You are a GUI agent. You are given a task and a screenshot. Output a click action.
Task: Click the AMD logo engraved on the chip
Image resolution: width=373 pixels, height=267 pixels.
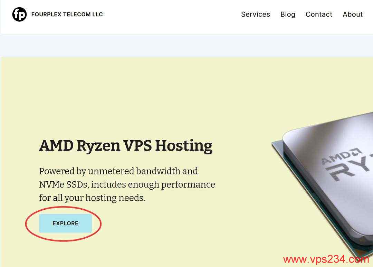pos(342,156)
